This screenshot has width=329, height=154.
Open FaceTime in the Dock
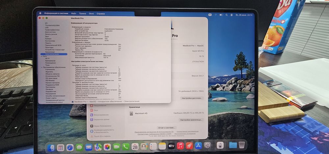point(116,147)
